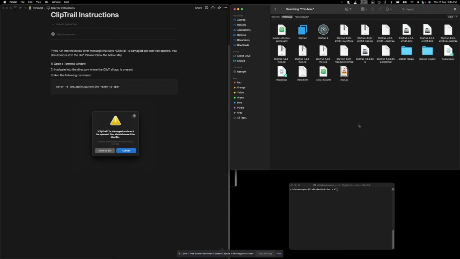The height and width of the screenshot is (259, 460).
Task: Stop sharing in the Loom bar
Action: pos(265,254)
